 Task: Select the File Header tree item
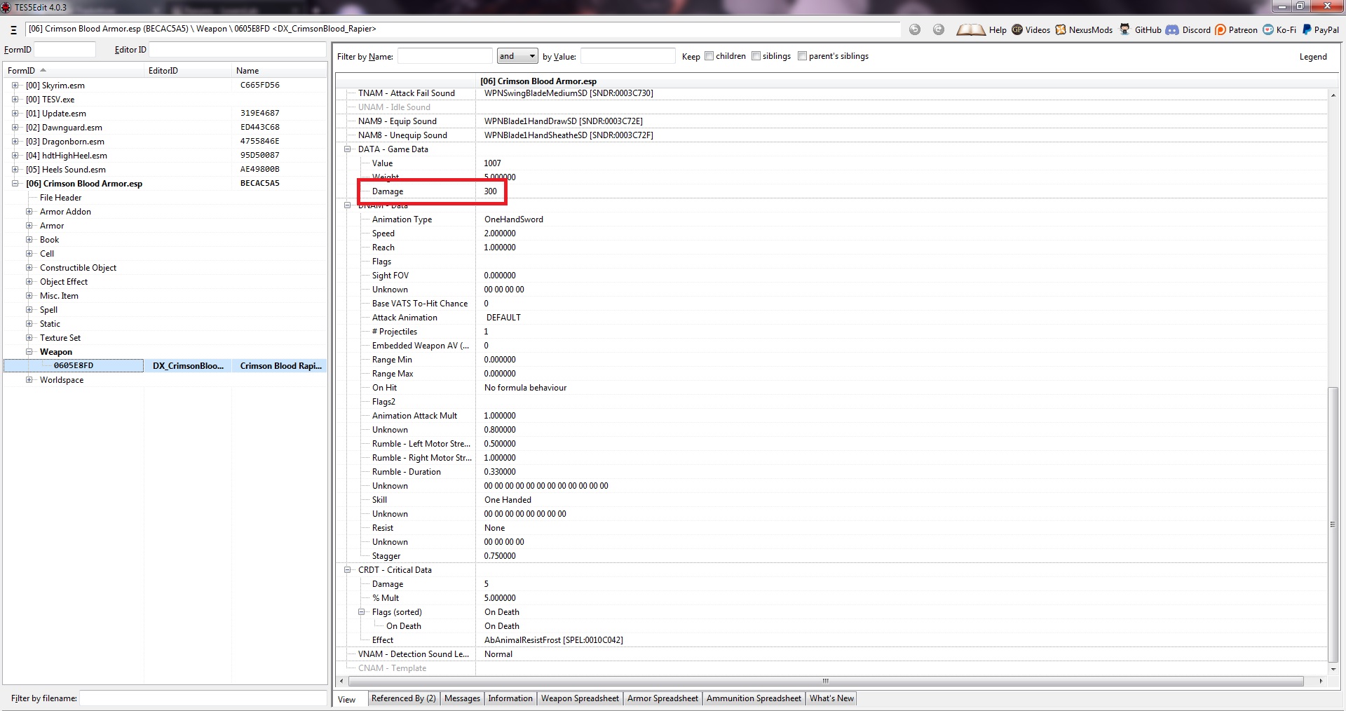[x=60, y=198]
